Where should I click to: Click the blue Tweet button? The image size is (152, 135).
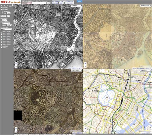tap(80, 1)
